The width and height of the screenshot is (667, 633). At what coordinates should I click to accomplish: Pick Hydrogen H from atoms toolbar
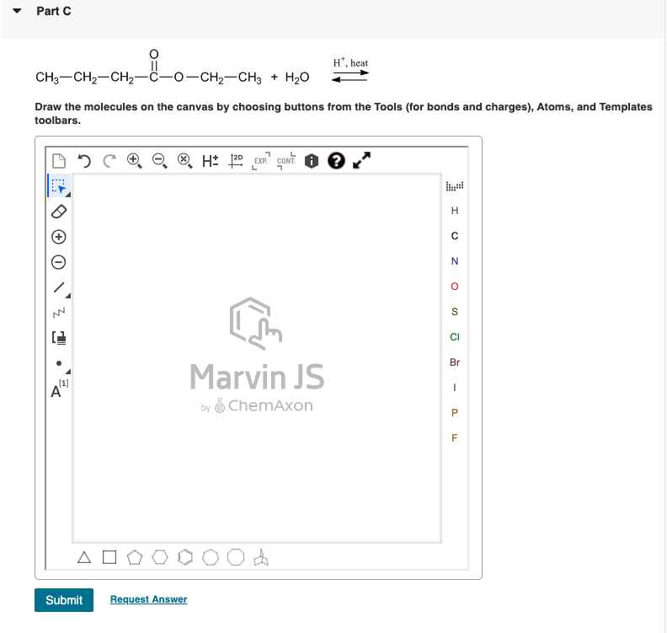(x=455, y=211)
